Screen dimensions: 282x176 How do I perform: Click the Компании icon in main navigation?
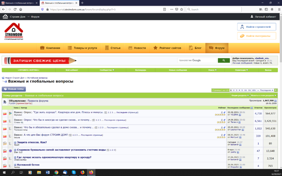click(42, 48)
